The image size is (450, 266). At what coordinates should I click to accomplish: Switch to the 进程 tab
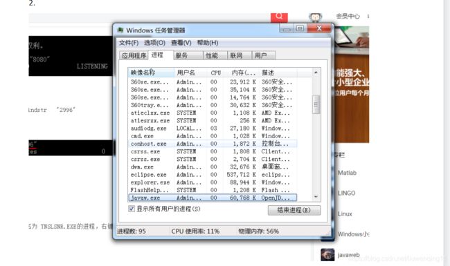[160, 55]
